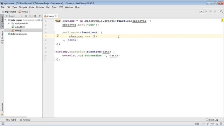Open run configurations dropdown in toolbar
Viewport: 224px width, 126px height.
pos(201,12)
